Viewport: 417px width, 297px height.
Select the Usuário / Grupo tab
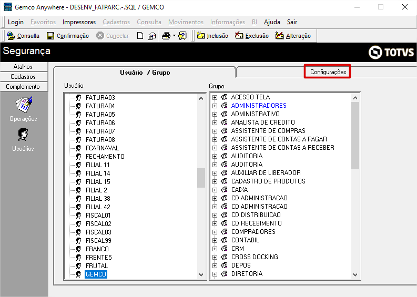click(x=145, y=73)
